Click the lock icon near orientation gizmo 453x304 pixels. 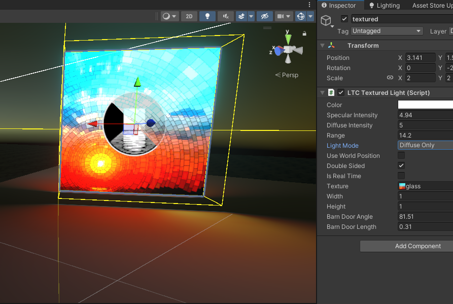coord(304,33)
